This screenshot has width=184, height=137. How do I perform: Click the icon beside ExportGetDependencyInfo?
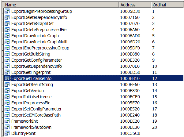click(7, 66)
